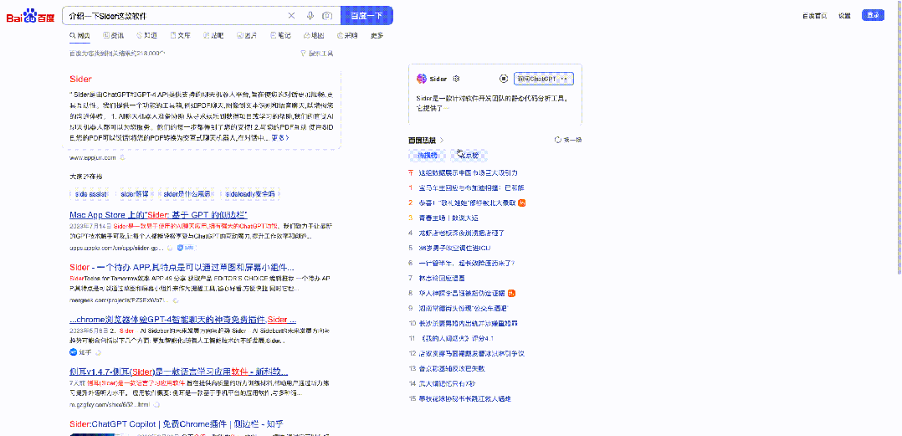Click related search 'sider翻译'

pyautogui.click(x=136, y=194)
